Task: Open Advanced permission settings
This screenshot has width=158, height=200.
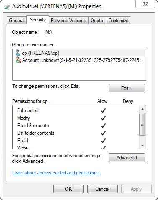Action: point(127,158)
